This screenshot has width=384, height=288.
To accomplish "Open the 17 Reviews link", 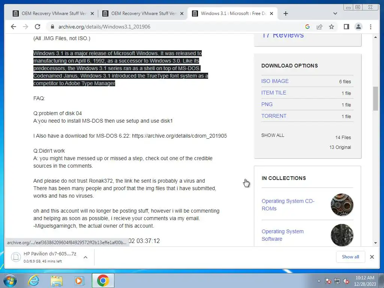I will point(283,36).
